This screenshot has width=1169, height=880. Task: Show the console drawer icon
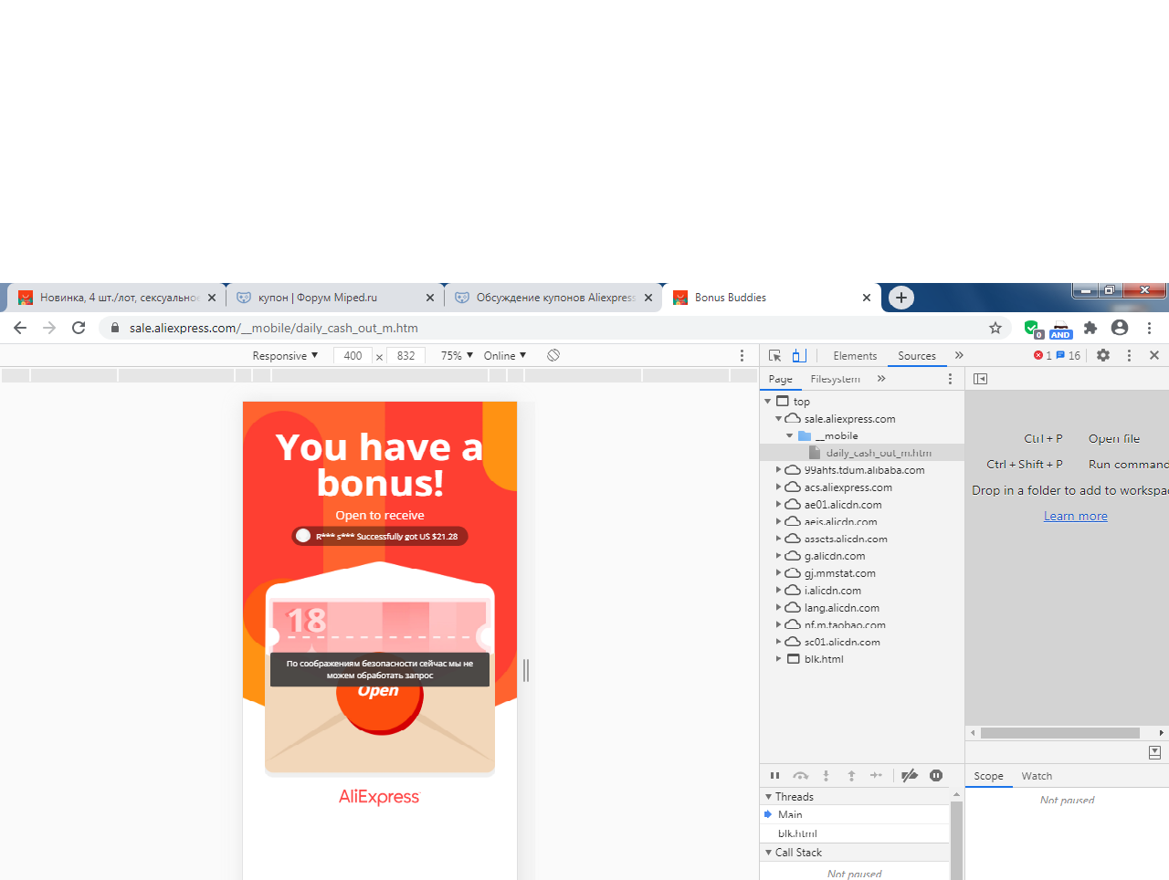pos(1154,752)
